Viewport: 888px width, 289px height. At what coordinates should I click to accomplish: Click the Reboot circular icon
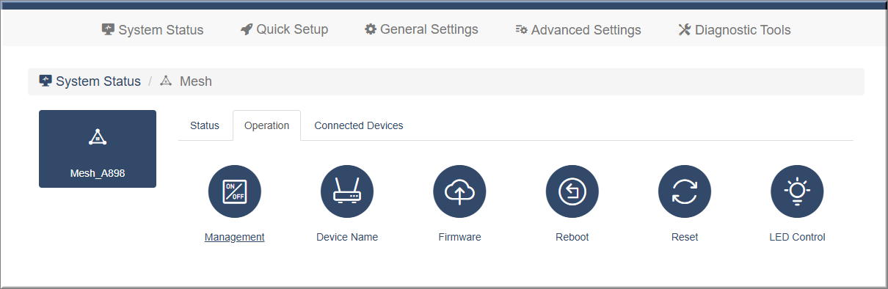(x=572, y=191)
